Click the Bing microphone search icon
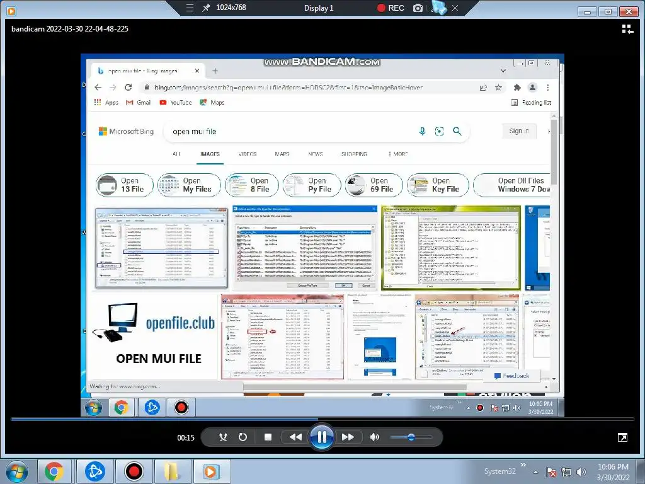645x484 pixels. point(422,131)
